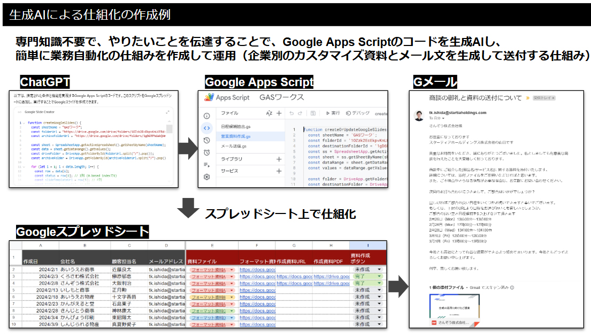The image size is (591, 336).
Task: Open 未作成 status dropdown in row 2
Action: click(380, 270)
